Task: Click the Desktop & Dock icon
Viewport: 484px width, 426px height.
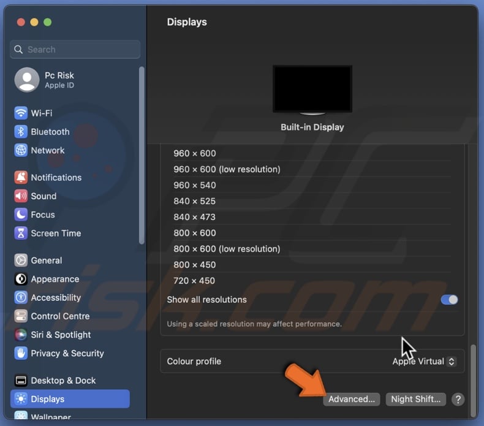Action: (21, 380)
